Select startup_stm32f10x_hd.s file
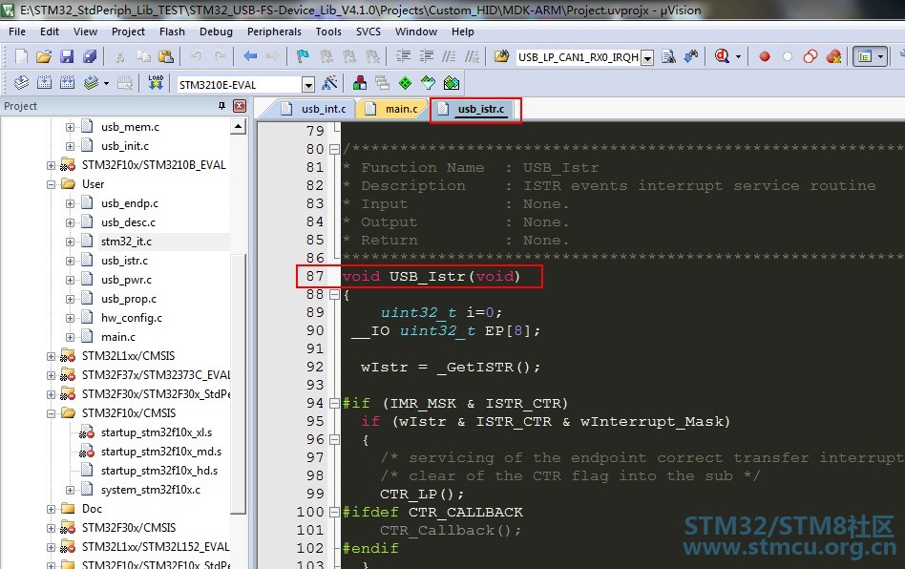Image resolution: width=905 pixels, height=569 pixels. point(159,471)
